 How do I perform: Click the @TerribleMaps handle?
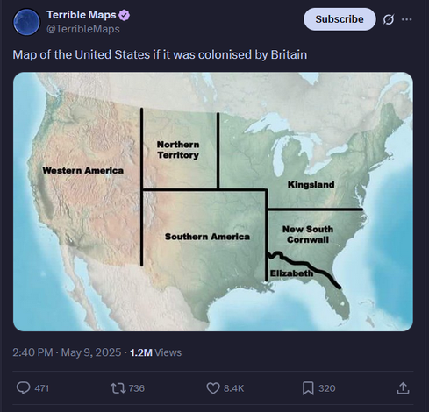click(83, 29)
